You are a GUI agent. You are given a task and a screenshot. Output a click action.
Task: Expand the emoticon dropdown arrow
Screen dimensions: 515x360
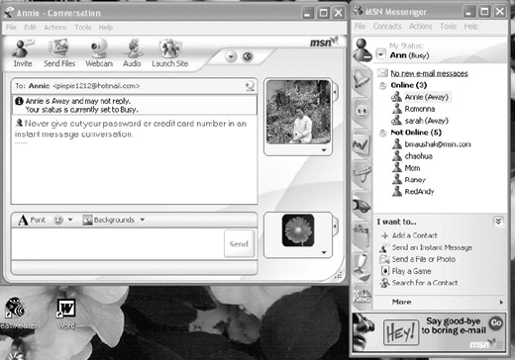coord(70,220)
